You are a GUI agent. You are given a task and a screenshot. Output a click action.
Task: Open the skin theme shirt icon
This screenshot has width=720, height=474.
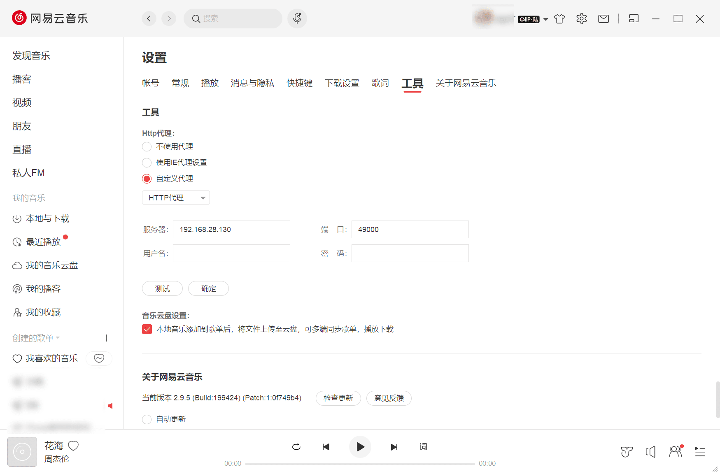559,19
